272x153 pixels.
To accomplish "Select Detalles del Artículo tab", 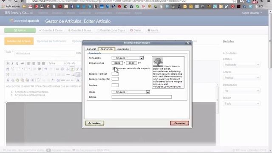I will click(x=19, y=41).
